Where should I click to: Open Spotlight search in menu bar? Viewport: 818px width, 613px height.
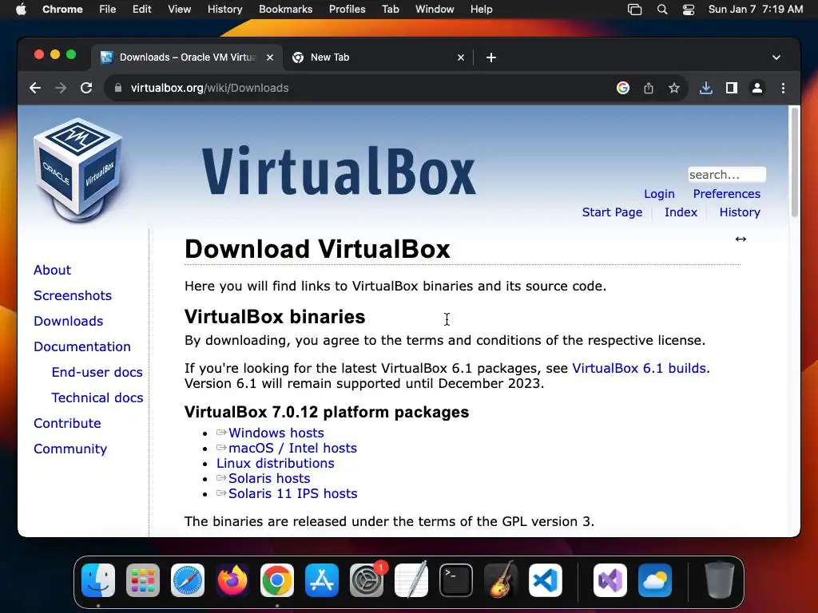click(x=662, y=10)
